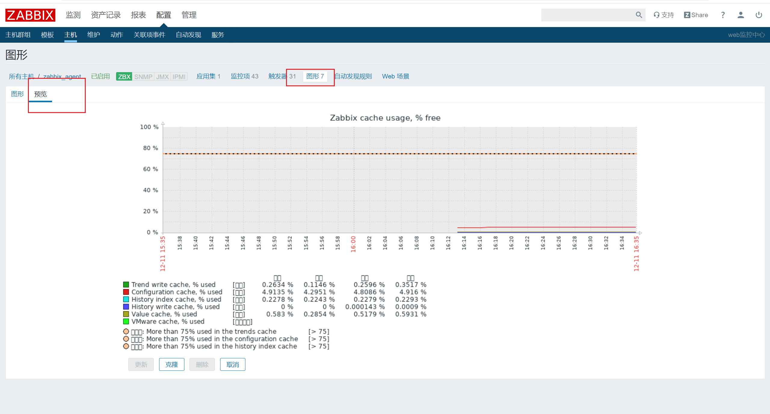The image size is (770, 414).
Task: Open the Zabbix Share link
Action: click(x=696, y=15)
